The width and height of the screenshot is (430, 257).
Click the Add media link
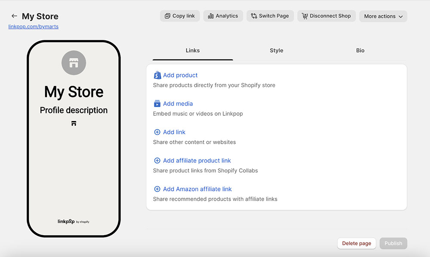178,104
